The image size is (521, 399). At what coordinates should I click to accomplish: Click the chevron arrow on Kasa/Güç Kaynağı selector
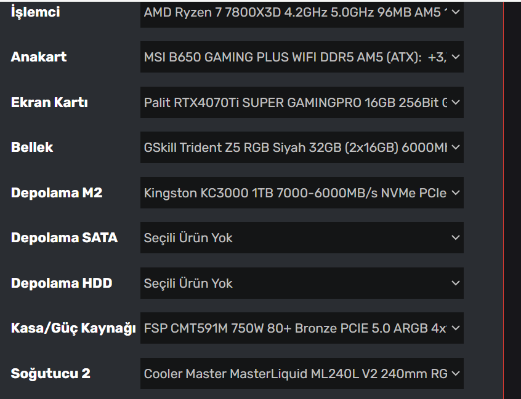point(456,328)
